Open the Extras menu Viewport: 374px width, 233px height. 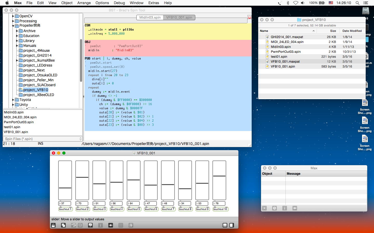(153, 3)
